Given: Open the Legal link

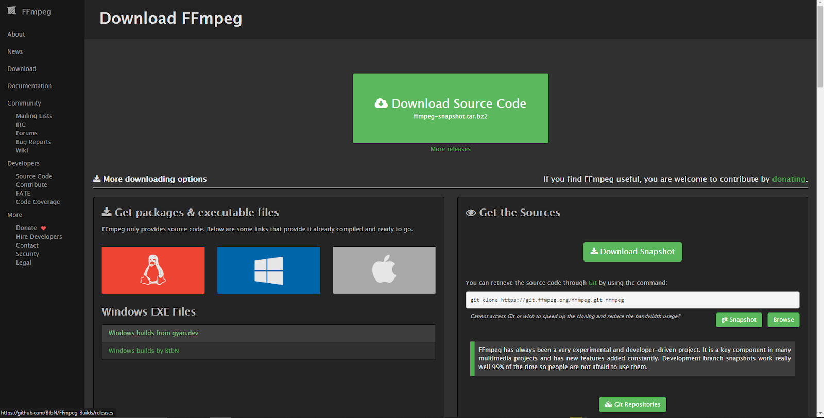Looking at the screenshot, I should click(x=24, y=263).
